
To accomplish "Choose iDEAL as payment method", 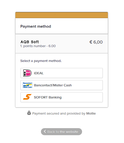I will 62,73.
